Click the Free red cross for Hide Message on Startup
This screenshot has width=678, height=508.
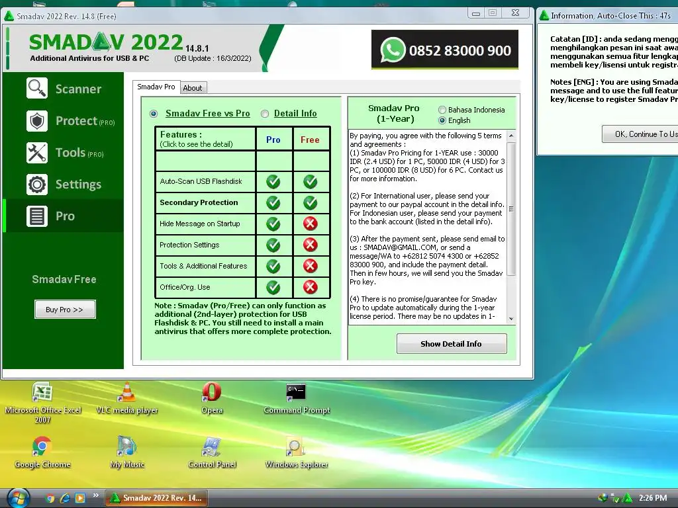(x=310, y=224)
